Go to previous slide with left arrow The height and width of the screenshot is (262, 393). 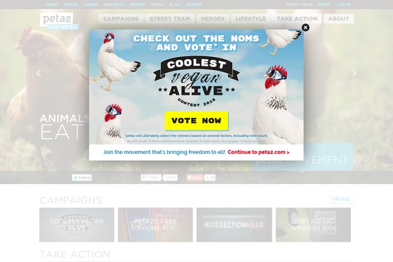[39, 73]
